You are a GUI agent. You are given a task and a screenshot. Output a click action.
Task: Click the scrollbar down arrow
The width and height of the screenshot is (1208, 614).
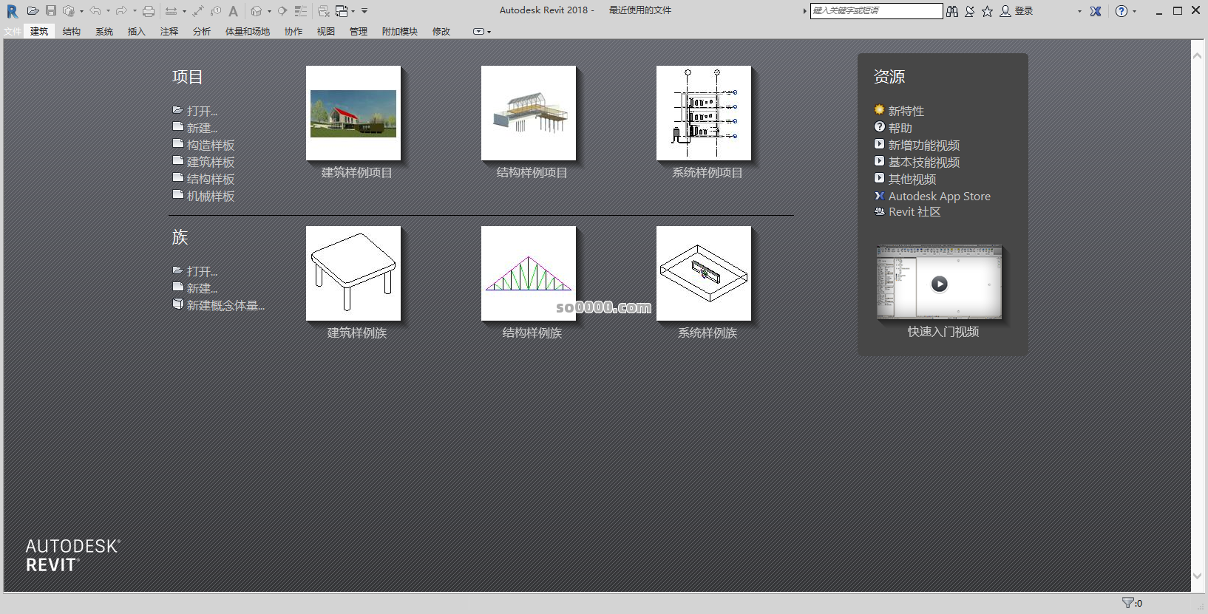point(1198,576)
